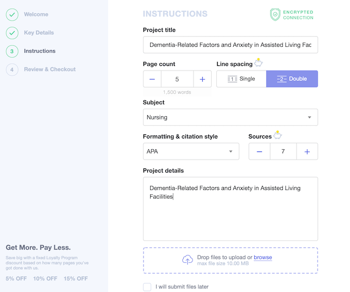Click into the Project title field
The image size is (350, 292).
click(230, 45)
